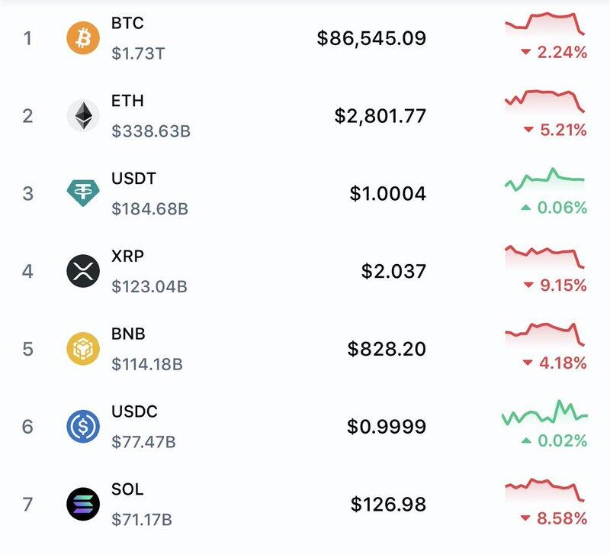Click XRP's 9.15% down change indicator
Screen dimensions: 610x555
pyautogui.click(x=554, y=286)
